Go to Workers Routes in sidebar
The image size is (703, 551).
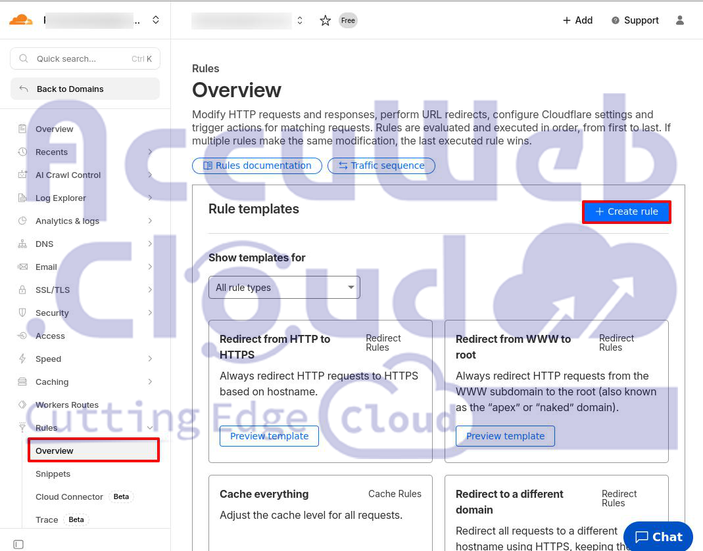click(x=66, y=405)
